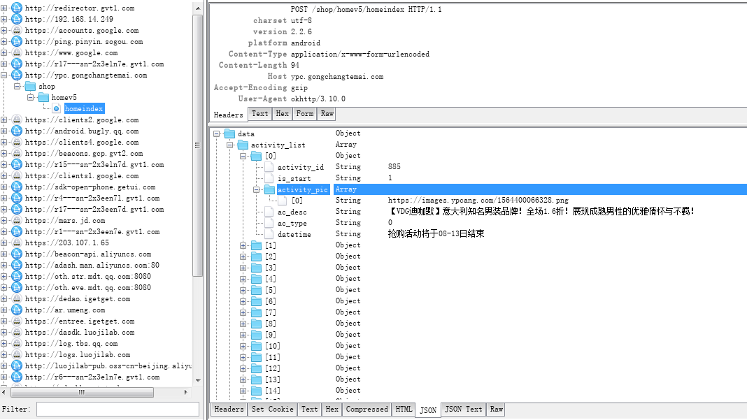Viewport: 747px width, 420px height.
Task: Select https://mars.jd.com host entry
Action: point(65,220)
